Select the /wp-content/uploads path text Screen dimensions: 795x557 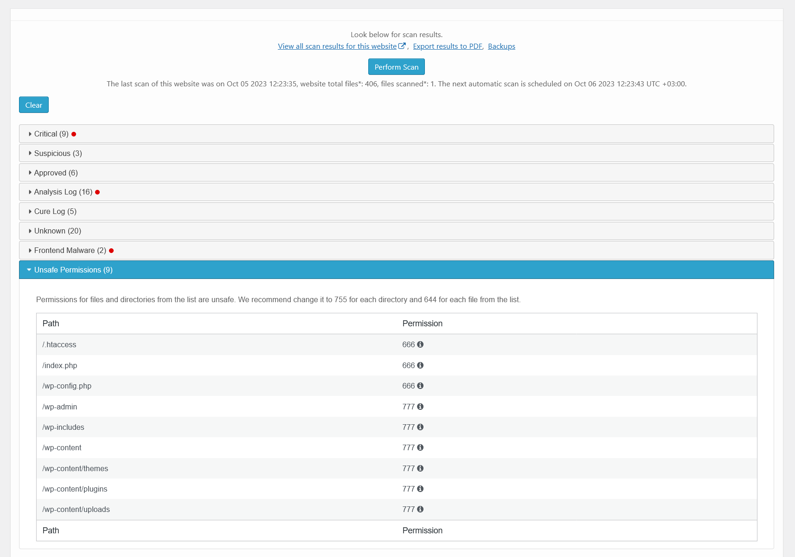(x=76, y=509)
